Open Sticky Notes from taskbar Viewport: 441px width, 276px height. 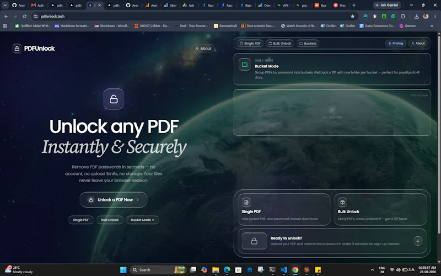(x=318, y=270)
